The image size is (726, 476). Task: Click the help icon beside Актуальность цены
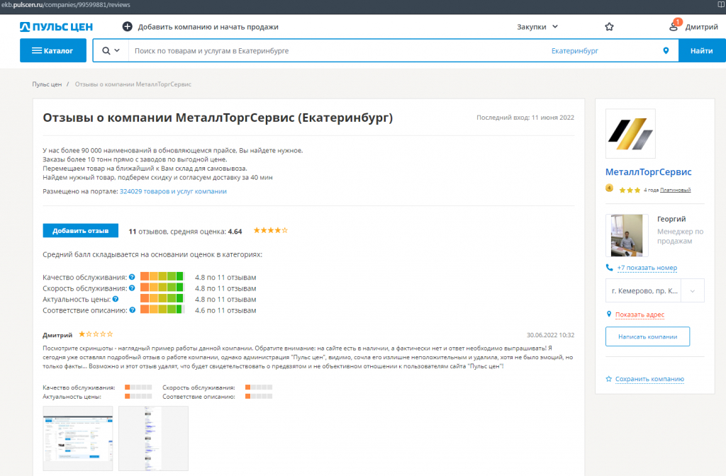tap(116, 300)
